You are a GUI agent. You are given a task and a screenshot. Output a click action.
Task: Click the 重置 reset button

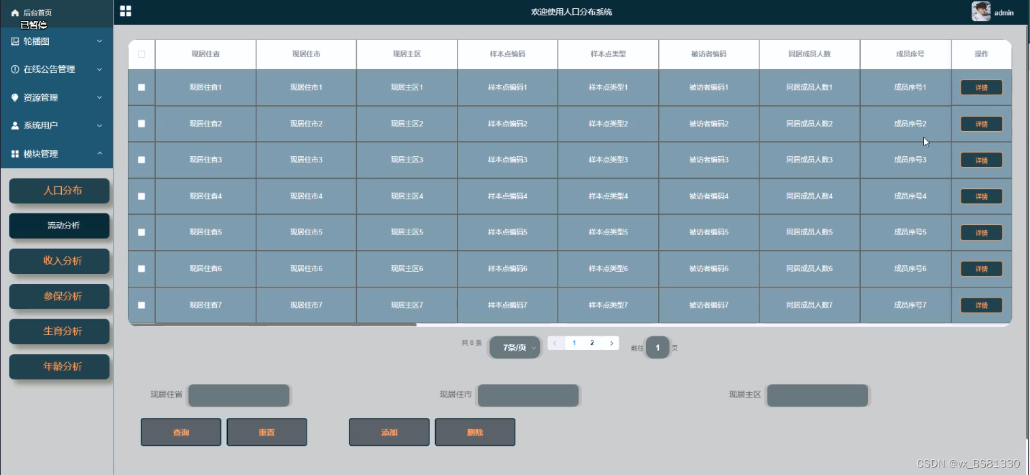[267, 432]
